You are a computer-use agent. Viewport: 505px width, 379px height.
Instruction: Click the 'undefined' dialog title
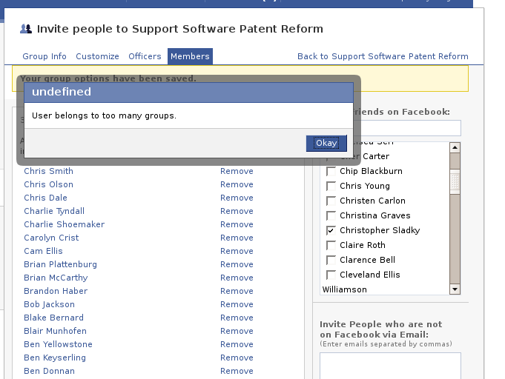point(62,92)
